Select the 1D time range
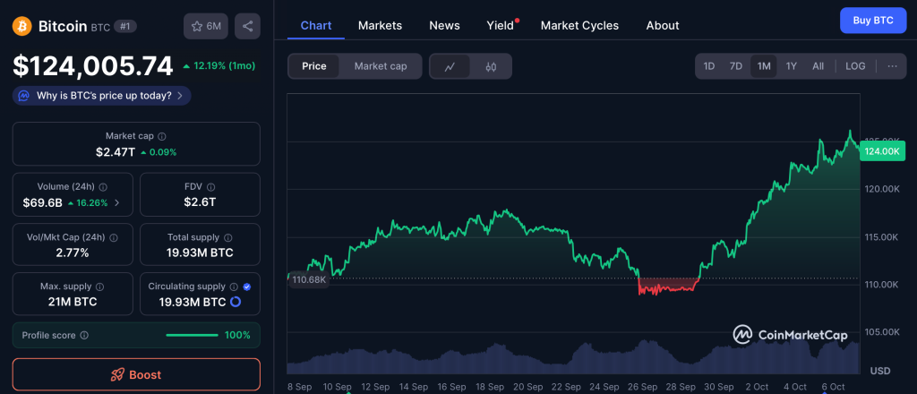This screenshot has height=394, width=917. 709,66
